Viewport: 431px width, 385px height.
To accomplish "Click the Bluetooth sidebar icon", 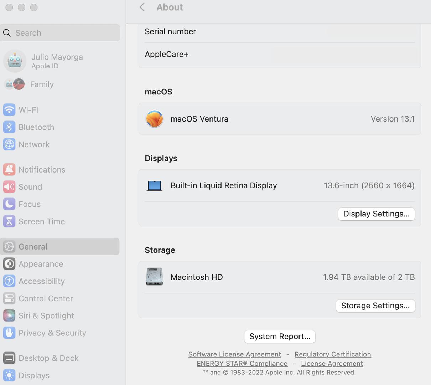I will (x=9, y=127).
